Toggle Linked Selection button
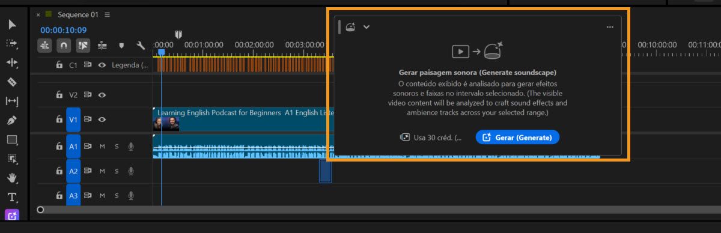Viewport: 721px width, 233px height. pyautogui.click(x=83, y=45)
